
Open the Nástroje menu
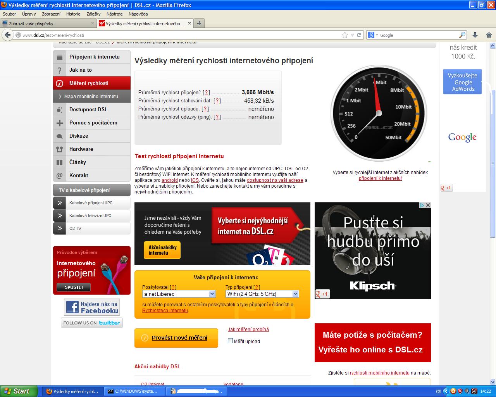click(114, 14)
